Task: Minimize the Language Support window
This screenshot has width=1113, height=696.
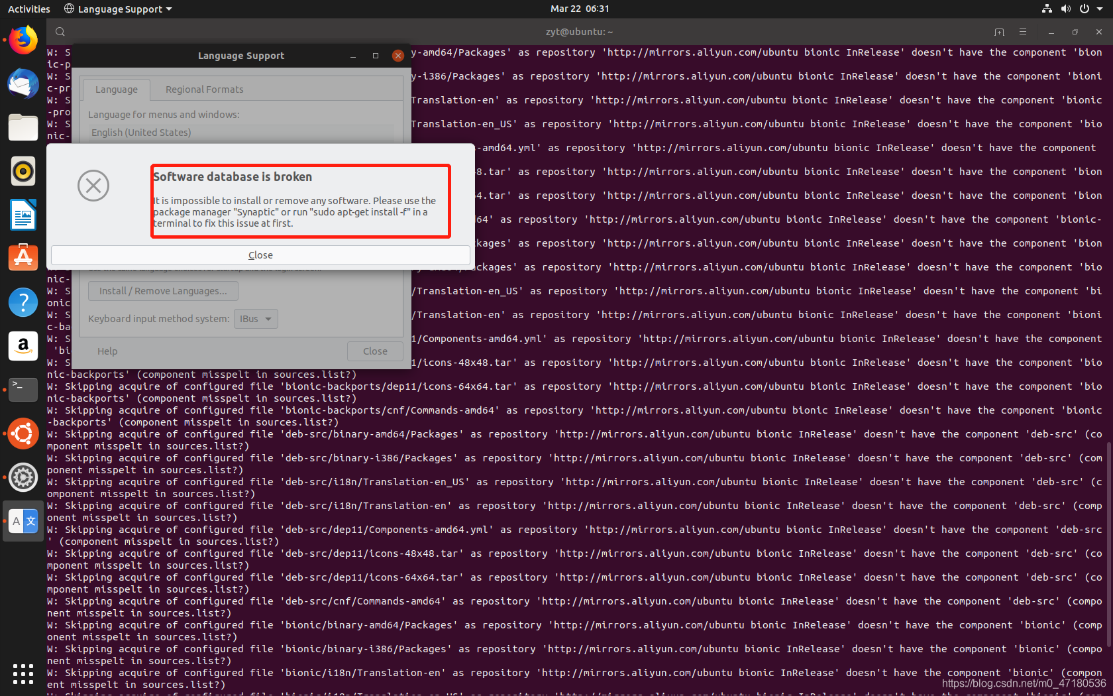Action: (x=353, y=56)
